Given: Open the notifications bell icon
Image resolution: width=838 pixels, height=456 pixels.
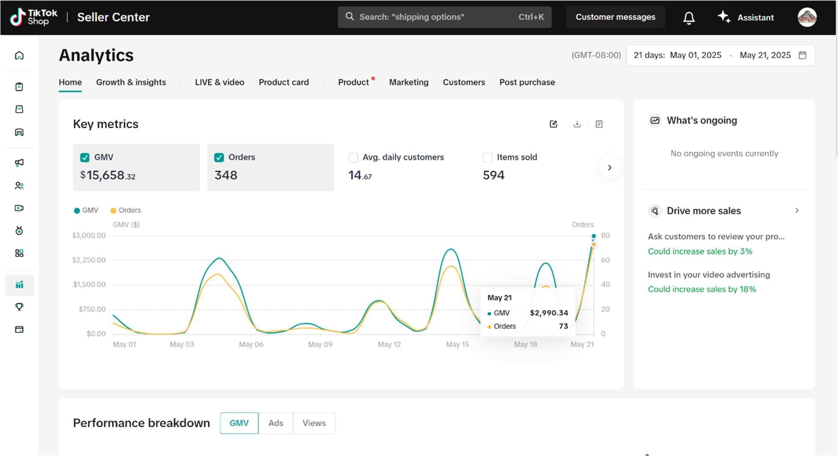Looking at the screenshot, I should pyautogui.click(x=689, y=18).
